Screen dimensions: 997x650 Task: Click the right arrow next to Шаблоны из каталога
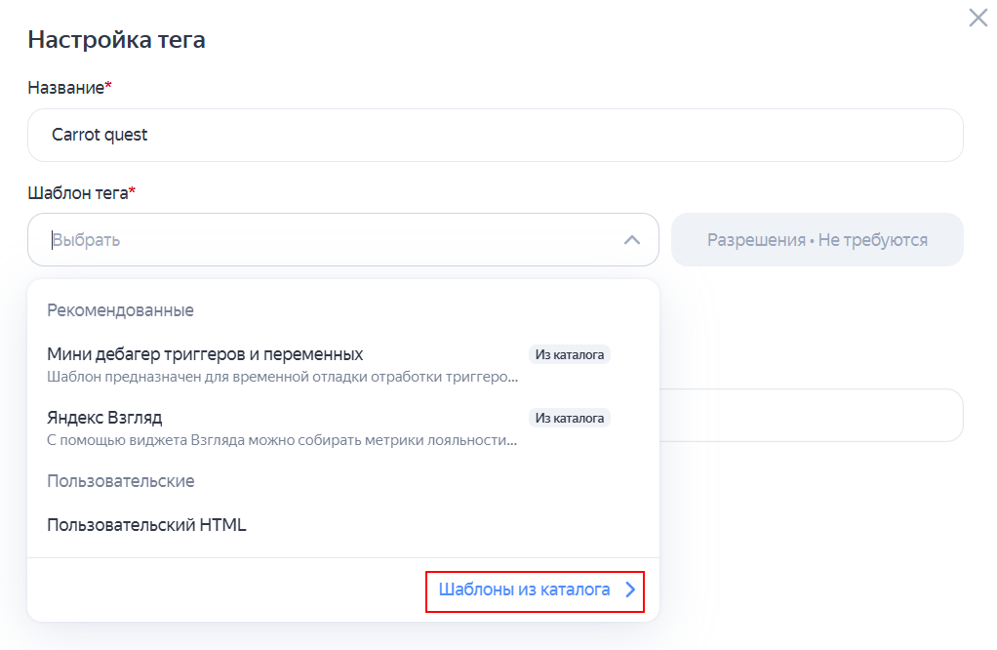coord(630,589)
